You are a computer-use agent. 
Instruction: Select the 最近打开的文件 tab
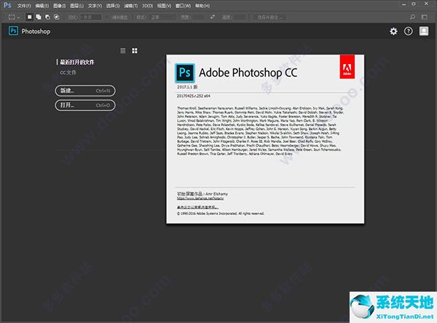tap(77, 62)
